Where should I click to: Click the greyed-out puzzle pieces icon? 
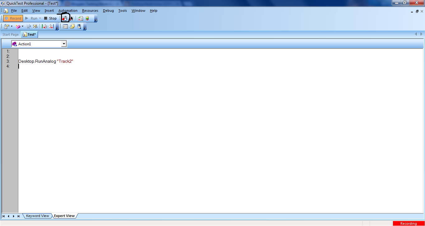click(29, 27)
